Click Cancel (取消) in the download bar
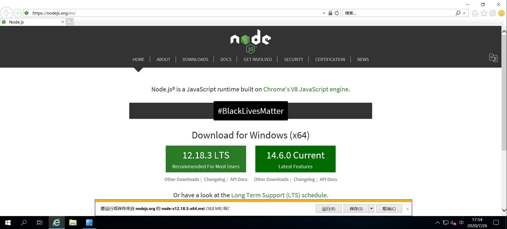 click(389, 209)
